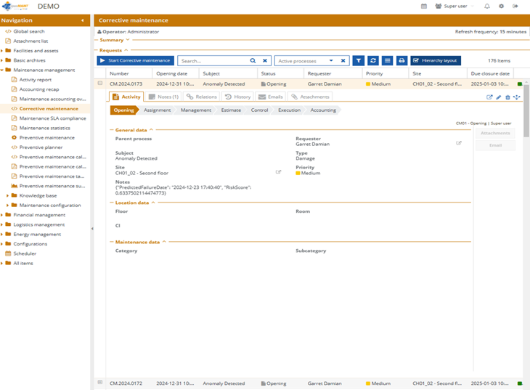Clear the search field X icon
The height and width of the screenshot is (390, 530).
point(265,60)
